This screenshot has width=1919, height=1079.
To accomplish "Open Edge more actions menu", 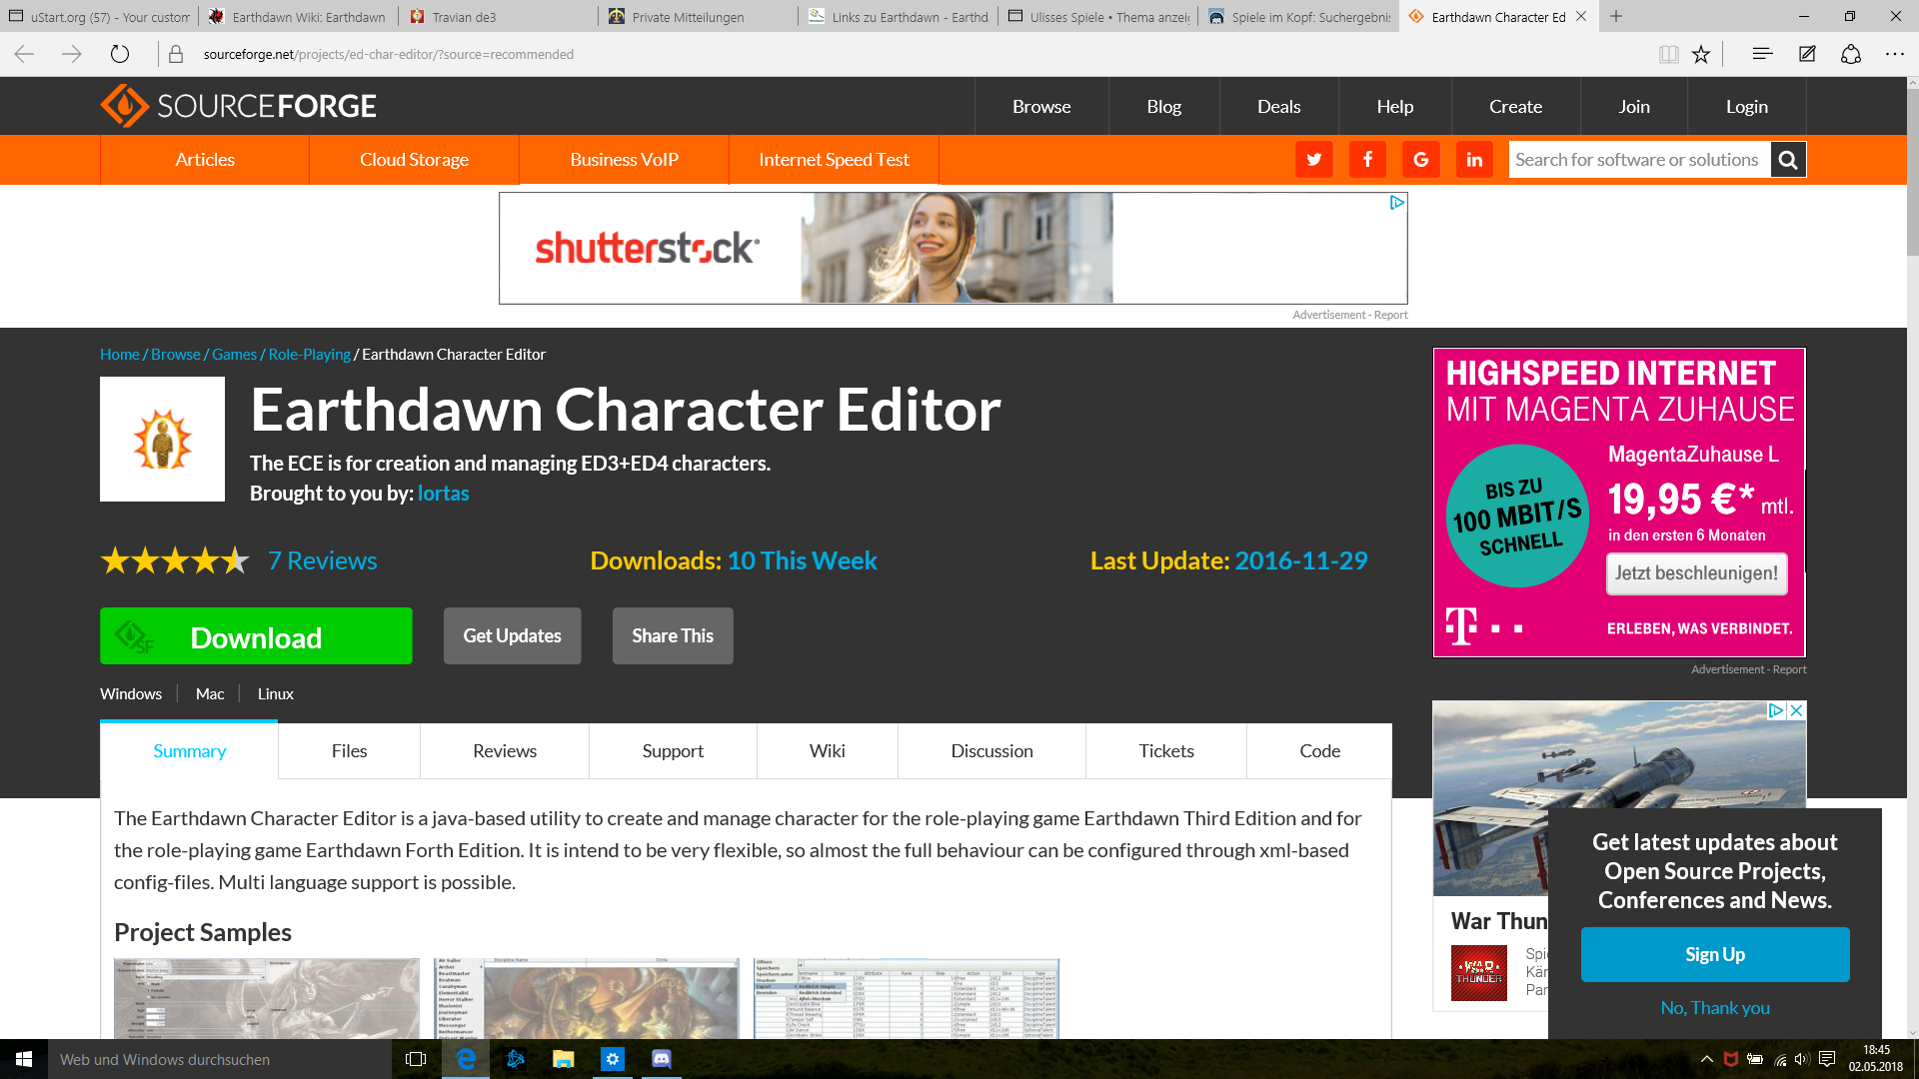I will [x=1895, y=54].
